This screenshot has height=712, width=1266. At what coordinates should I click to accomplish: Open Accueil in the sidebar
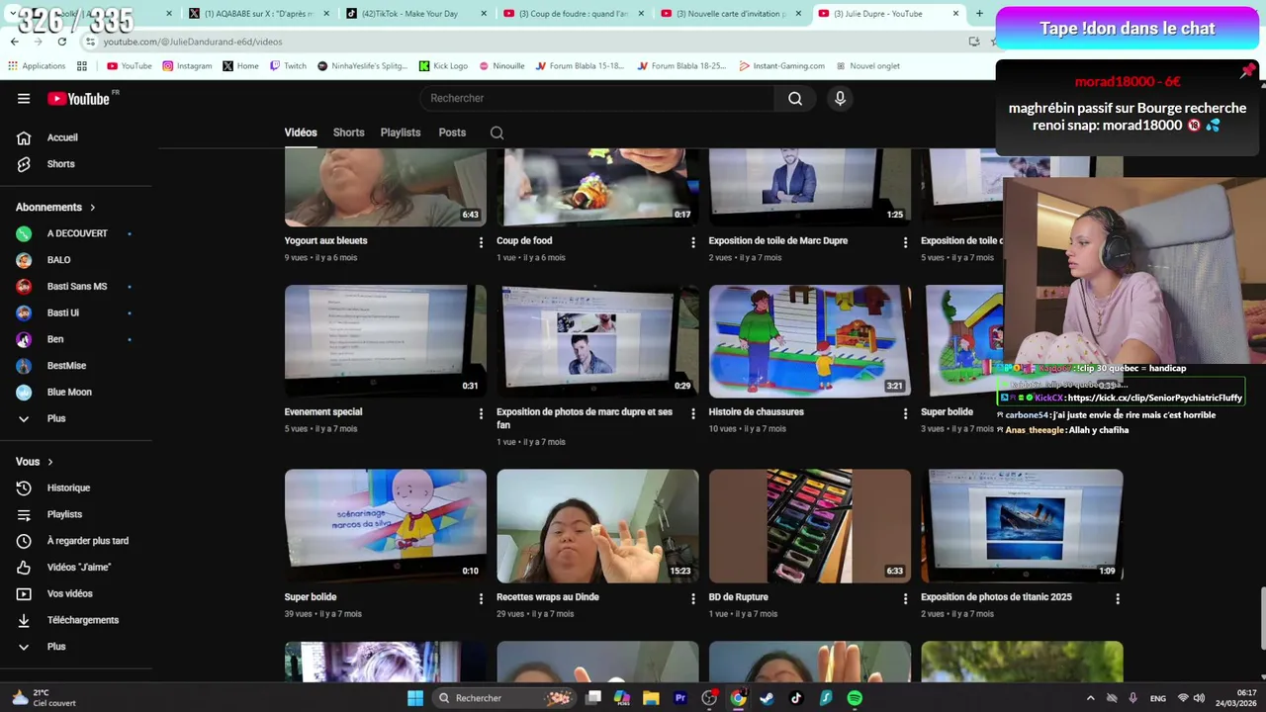pos(62,137)
